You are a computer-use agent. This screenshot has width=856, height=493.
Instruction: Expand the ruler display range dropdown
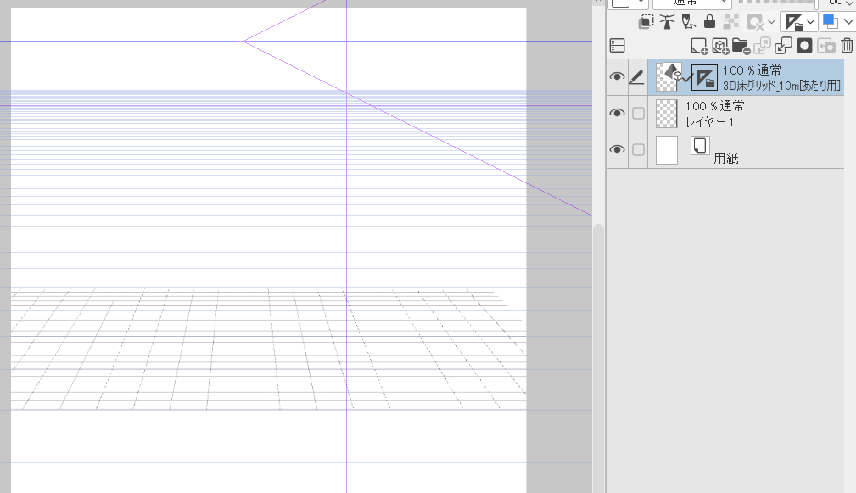[x=811, y=22]
